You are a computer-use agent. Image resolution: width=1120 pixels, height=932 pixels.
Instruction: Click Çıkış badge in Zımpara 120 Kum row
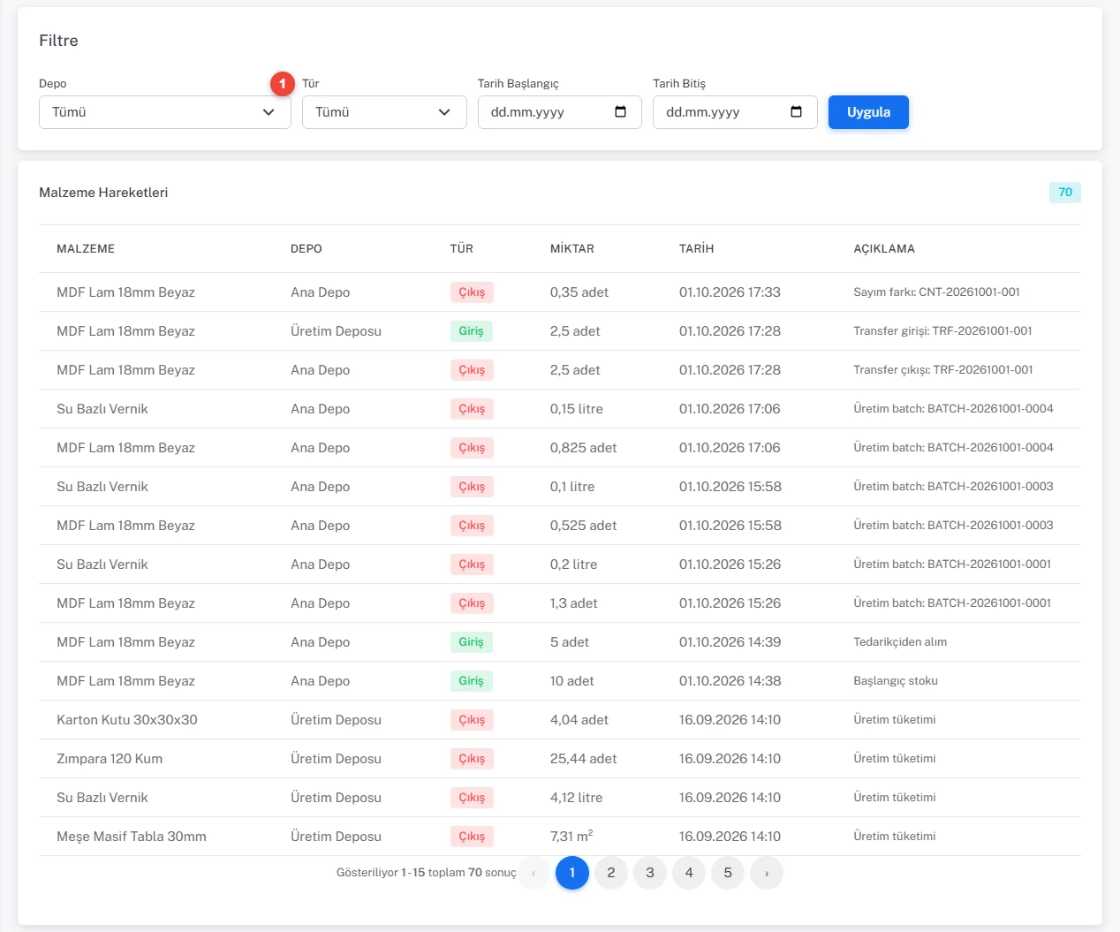pyautogui.click(x=472, y=759)
